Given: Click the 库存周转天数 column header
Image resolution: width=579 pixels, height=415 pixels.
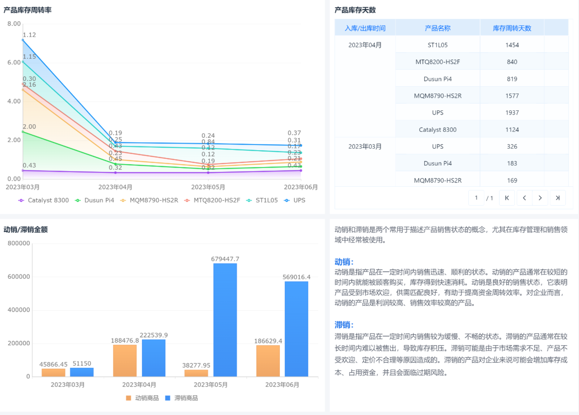Looking at the screenshot, I should point(512,28).
